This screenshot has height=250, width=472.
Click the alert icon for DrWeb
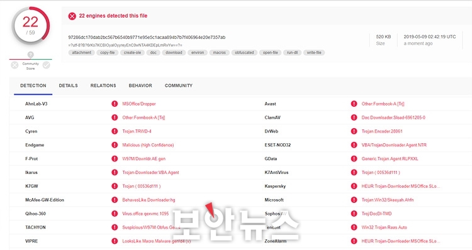pyautogui.click(x=354, y=131)
